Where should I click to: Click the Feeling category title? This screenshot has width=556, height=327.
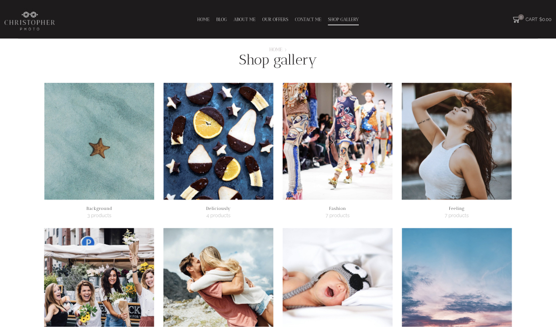pos(457,208)
